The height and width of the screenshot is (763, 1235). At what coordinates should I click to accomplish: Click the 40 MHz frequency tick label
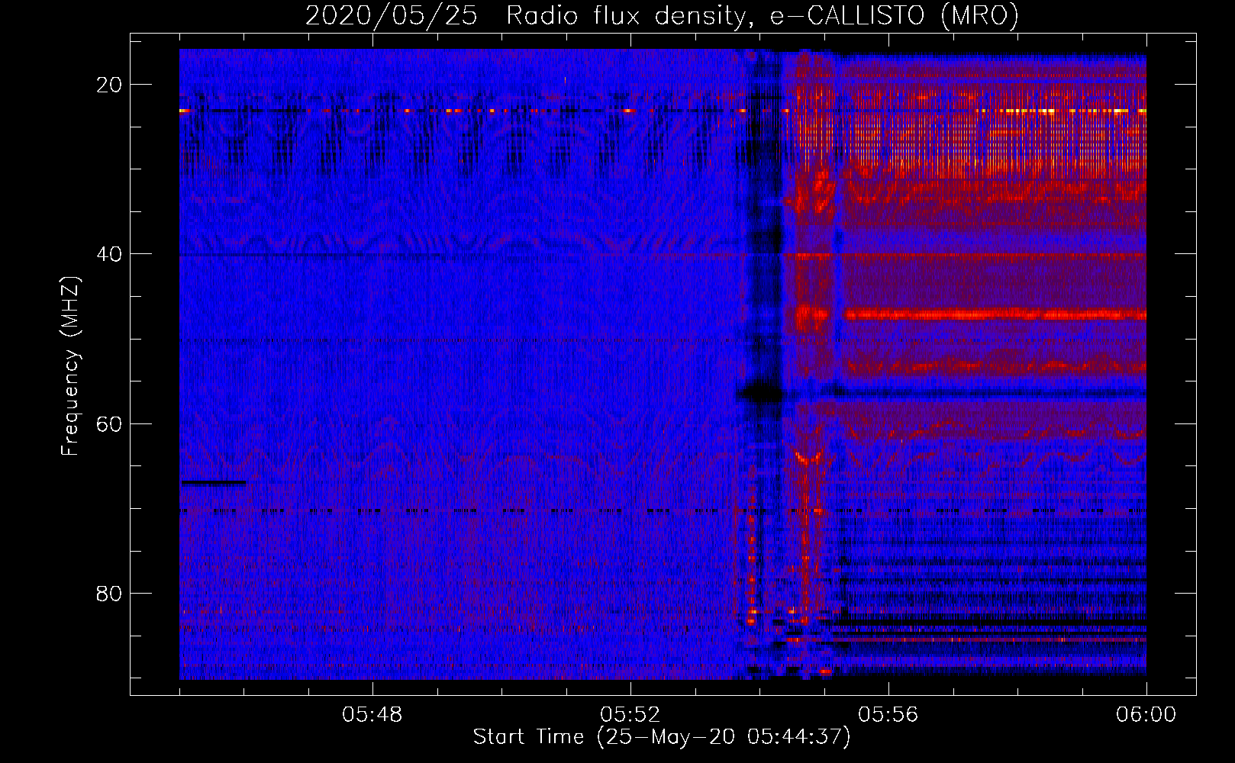[x=110, y=254]
